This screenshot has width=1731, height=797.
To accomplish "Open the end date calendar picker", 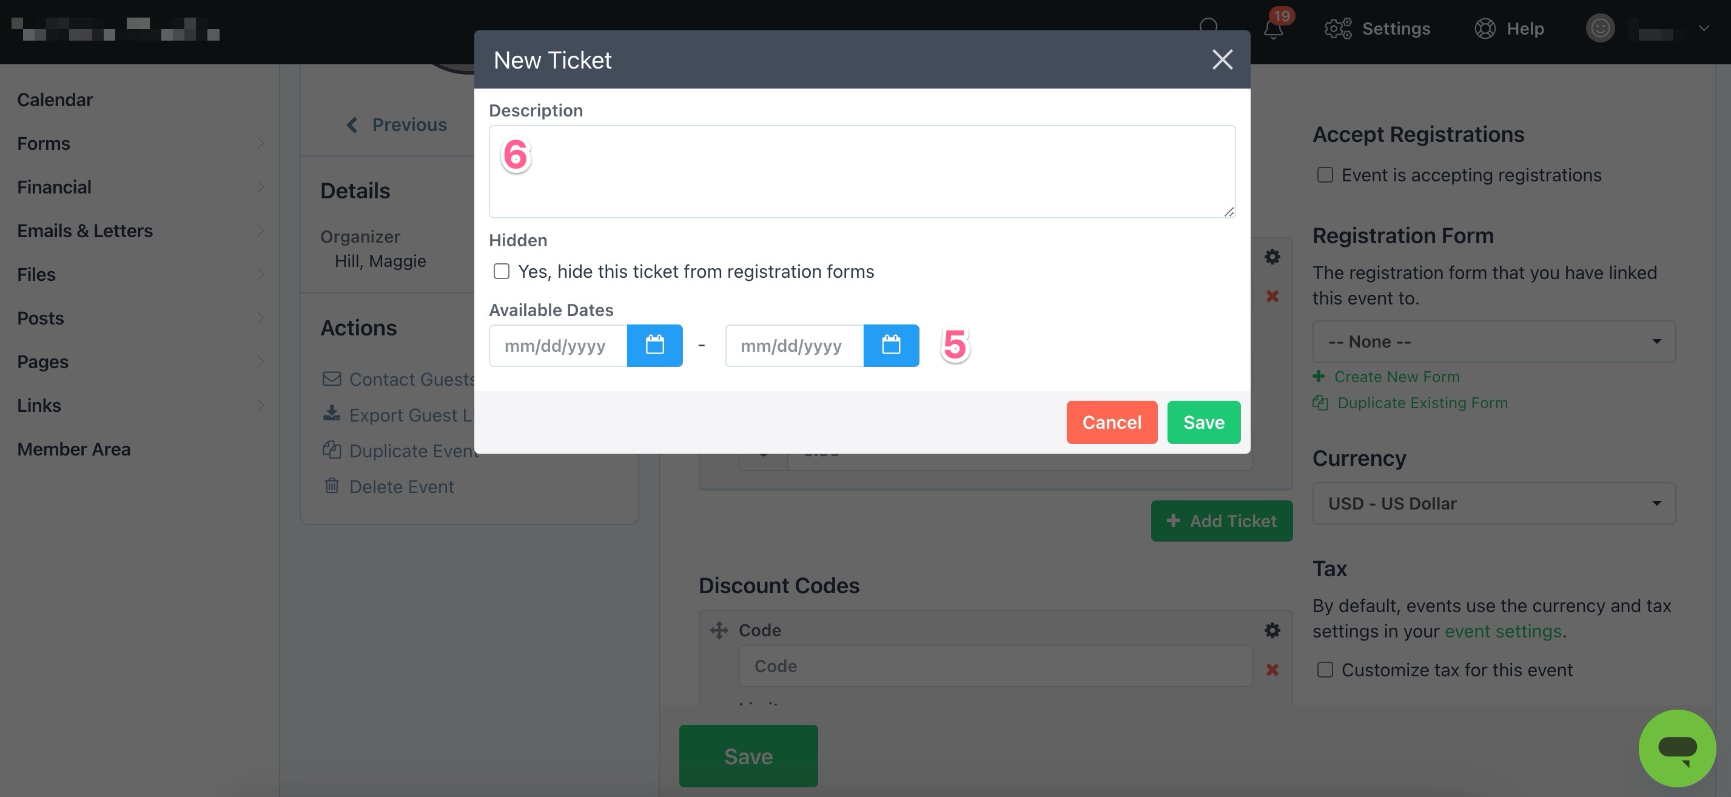I will coord(891,345).
